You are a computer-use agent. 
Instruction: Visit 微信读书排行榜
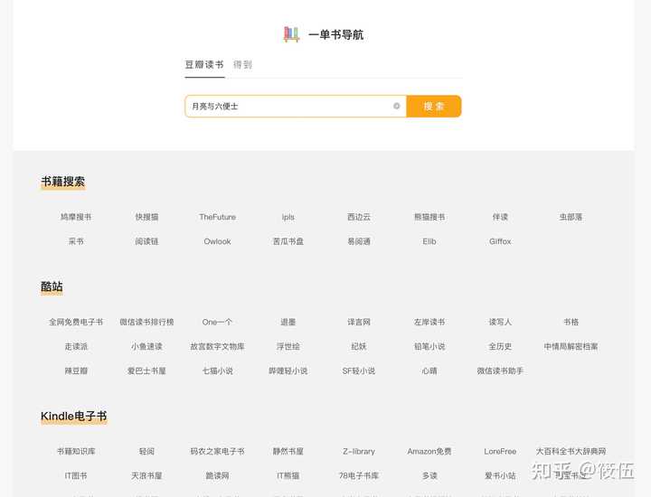[146, 322]
